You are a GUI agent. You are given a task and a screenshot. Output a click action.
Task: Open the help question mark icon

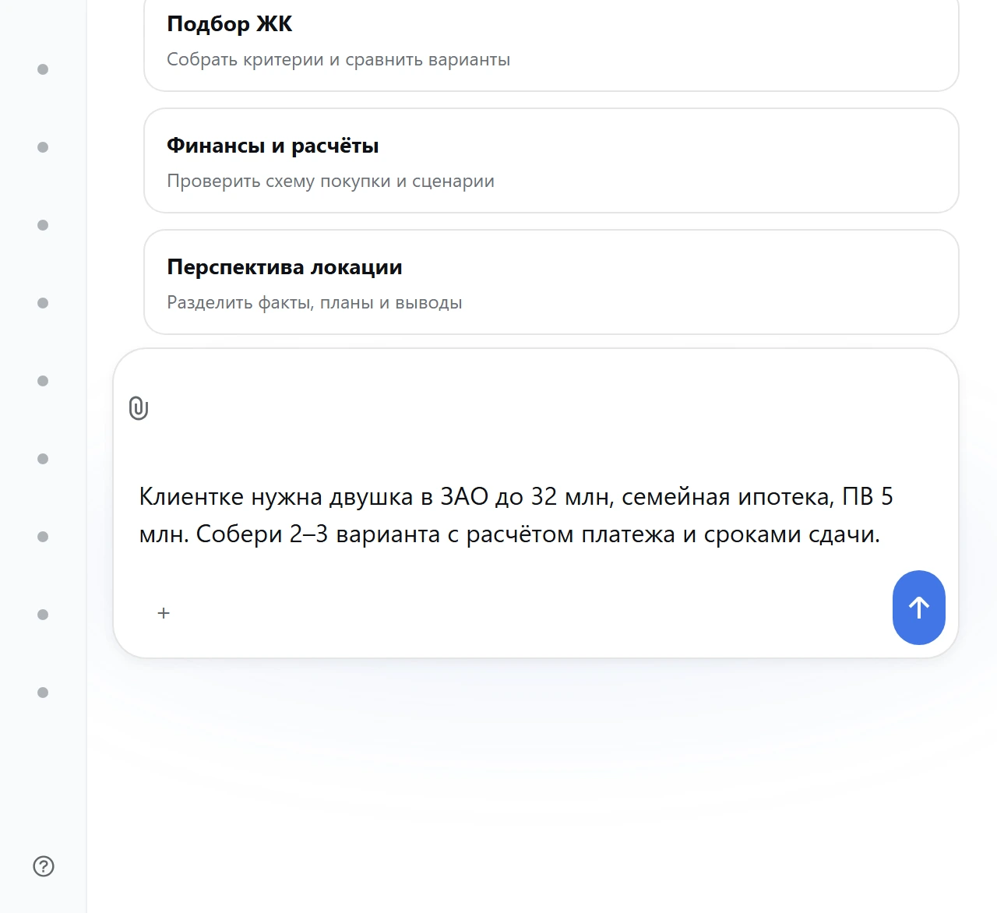coord(44,866)
